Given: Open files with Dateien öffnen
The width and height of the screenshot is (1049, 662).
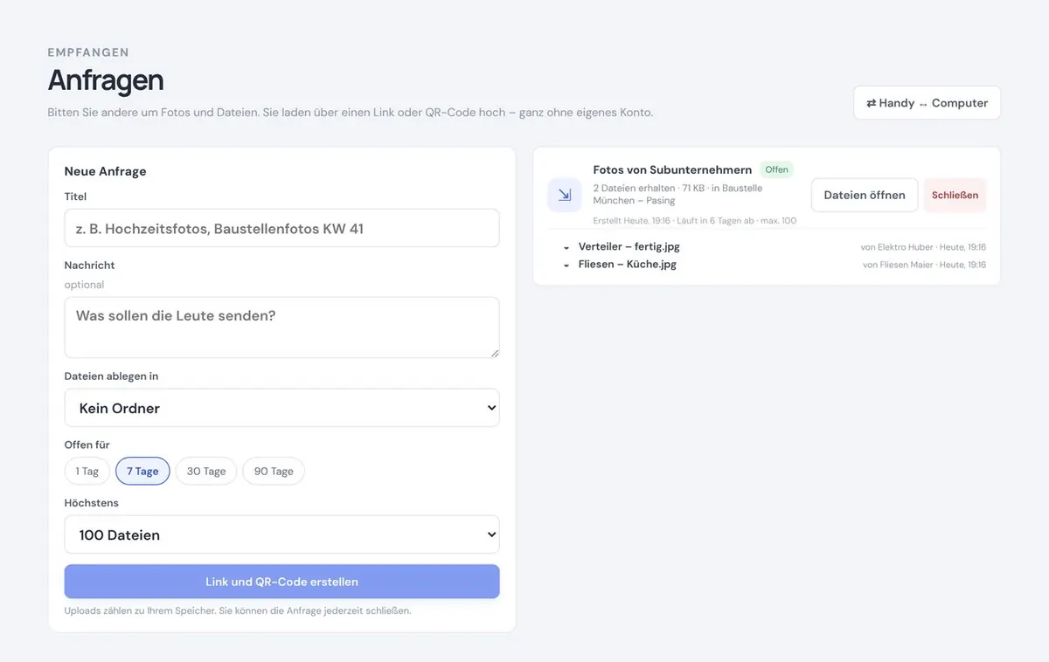Looking at the screenshot, I should coord(865,195).
